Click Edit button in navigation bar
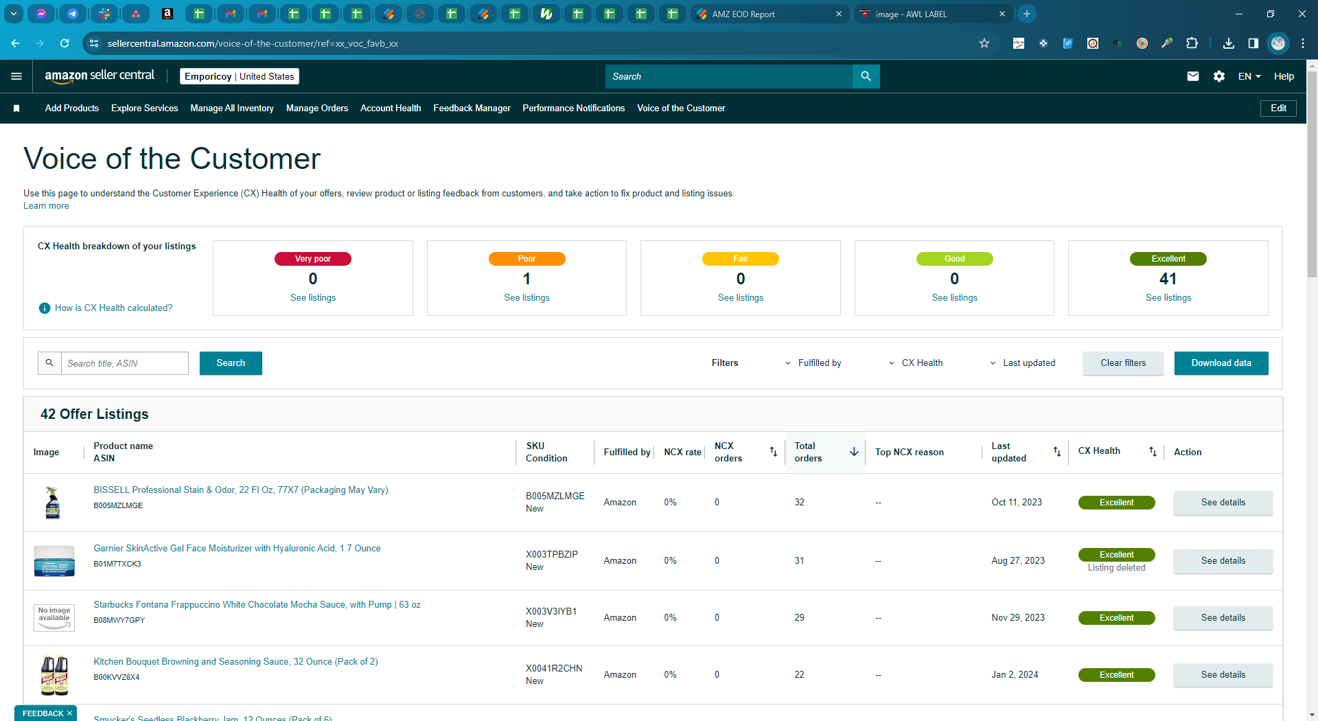The height and width of the screenshot is (721, 1318). pos(1278,108)
